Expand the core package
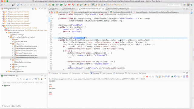Screen dimensions: 194x109 [x=11, y=64]
